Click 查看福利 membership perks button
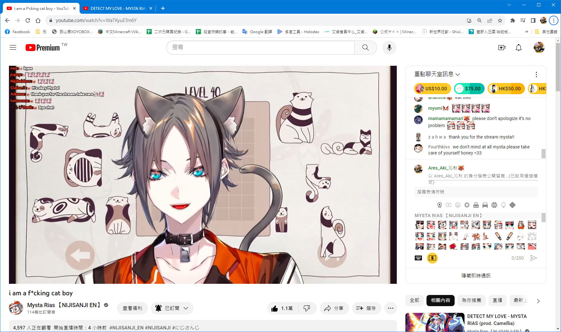The height and width of the screenshot is (332, 561). click(132, 308)
